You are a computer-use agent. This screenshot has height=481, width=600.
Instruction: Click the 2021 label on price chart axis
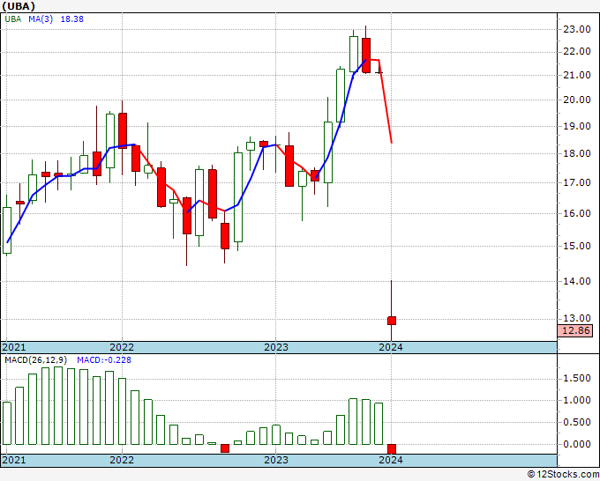tap(14, 347)
